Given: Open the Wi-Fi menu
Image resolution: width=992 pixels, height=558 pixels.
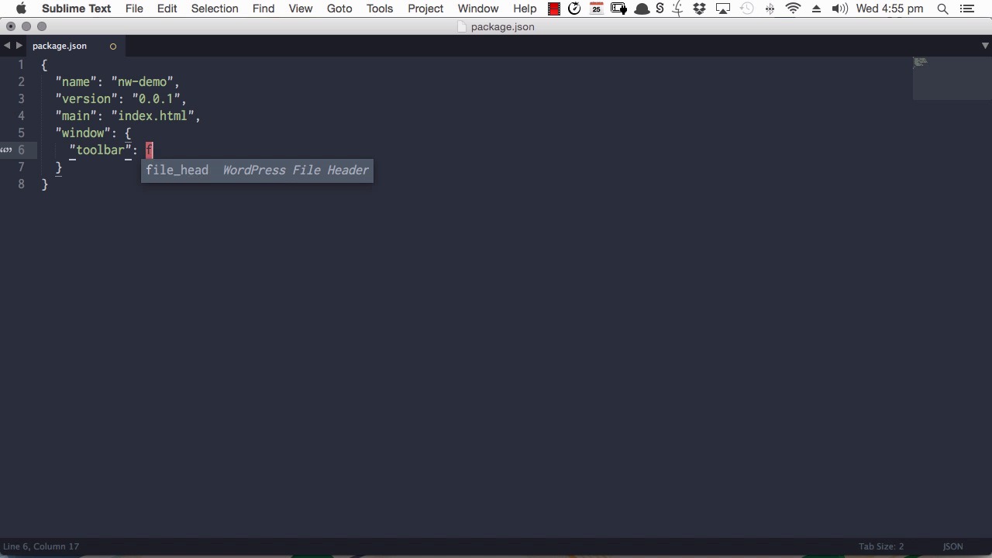Looking at the screenshot, I should click(x=793, y=9).
